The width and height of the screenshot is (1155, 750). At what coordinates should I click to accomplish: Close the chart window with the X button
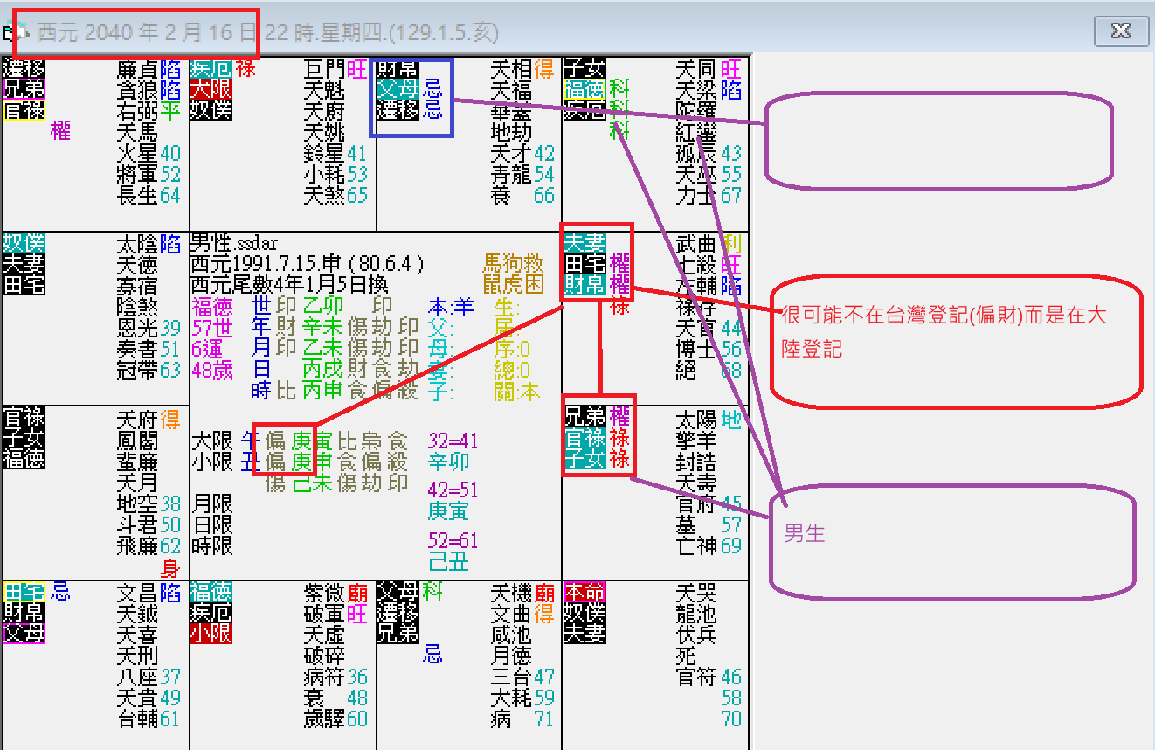[x=1122, y=30]
